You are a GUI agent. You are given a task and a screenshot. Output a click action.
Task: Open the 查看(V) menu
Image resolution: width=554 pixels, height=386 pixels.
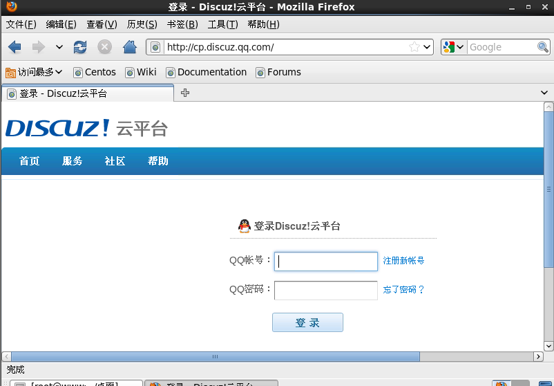coord(102,24)
